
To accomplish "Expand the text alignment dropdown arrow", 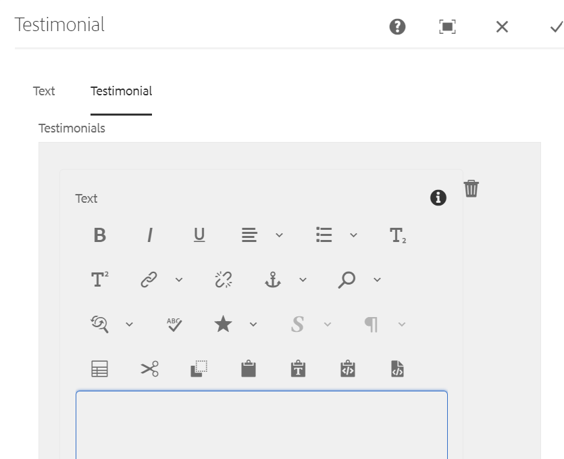I will [279, 235].
